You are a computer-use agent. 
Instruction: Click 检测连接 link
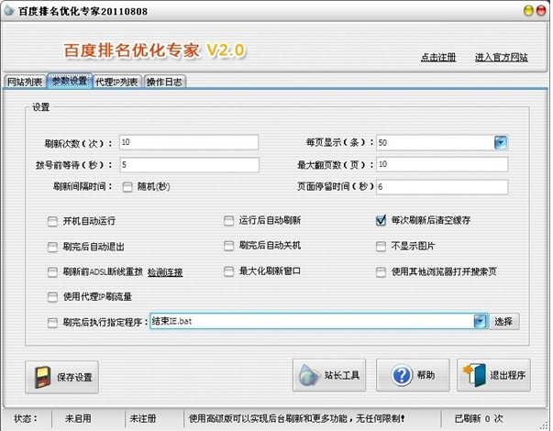coord(165,272)
